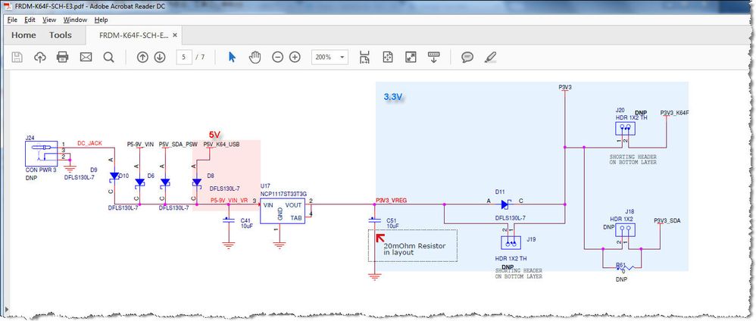Zoom in with plus button
This screenshot has width=756, height=321.
click(295, 58)
